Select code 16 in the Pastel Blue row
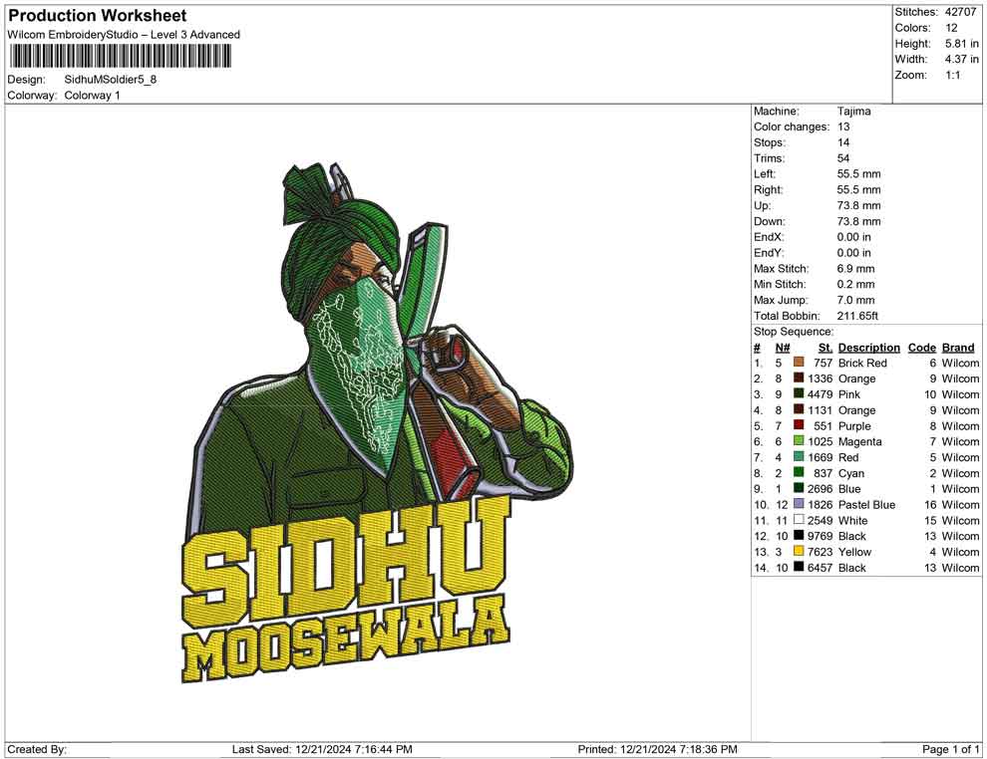 click(930, 504)
